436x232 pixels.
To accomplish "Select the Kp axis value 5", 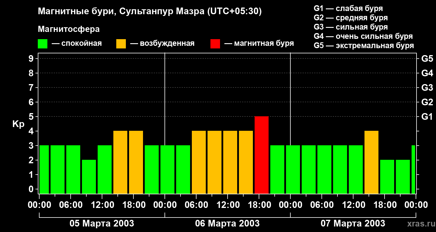I will [x=32, y=117].
